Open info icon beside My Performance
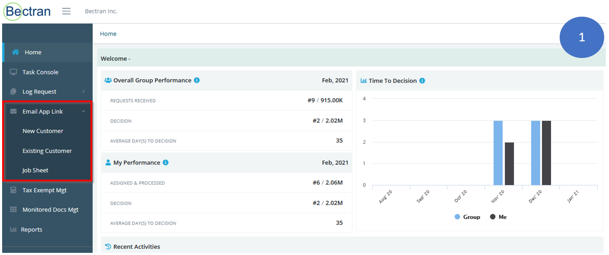 (165, 163)
